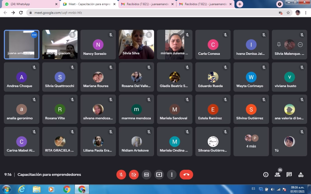Toggle the microphone mute button
The image size is (311, 194).
121,175
